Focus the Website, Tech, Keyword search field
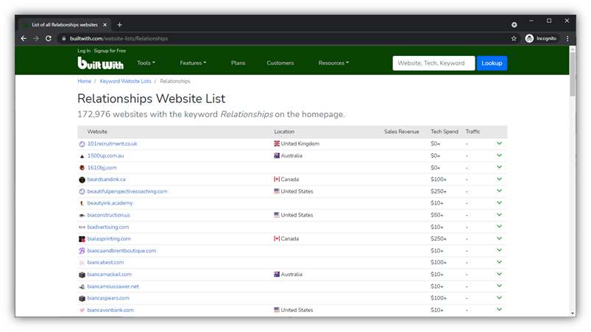The image size is (591, 332). [x=433, y=63]
